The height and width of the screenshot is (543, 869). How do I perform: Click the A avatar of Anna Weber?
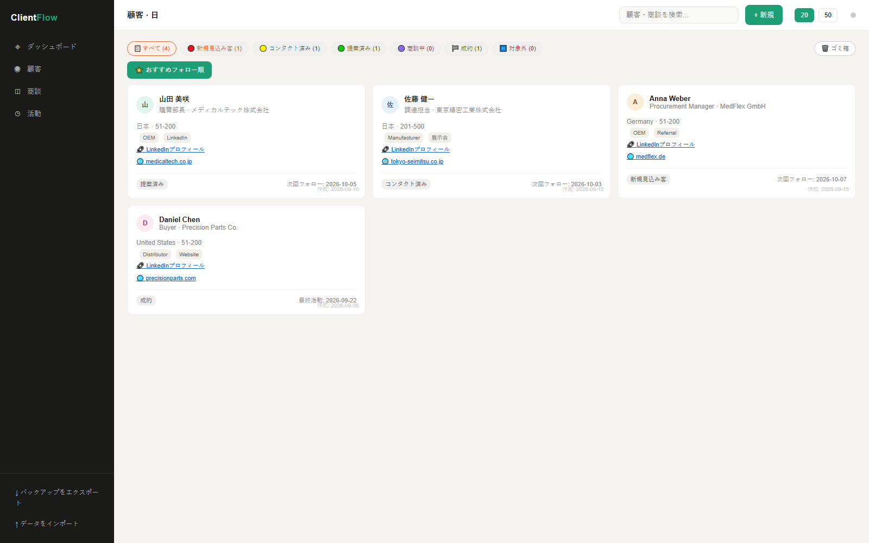tap(635, 102)
